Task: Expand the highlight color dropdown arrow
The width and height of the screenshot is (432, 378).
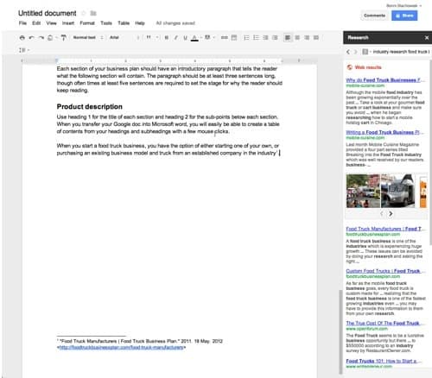Action: click(214, 38)
